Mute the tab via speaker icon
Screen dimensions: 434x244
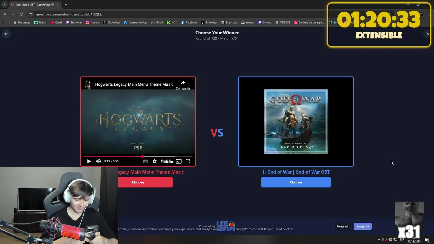pos(52,4)
